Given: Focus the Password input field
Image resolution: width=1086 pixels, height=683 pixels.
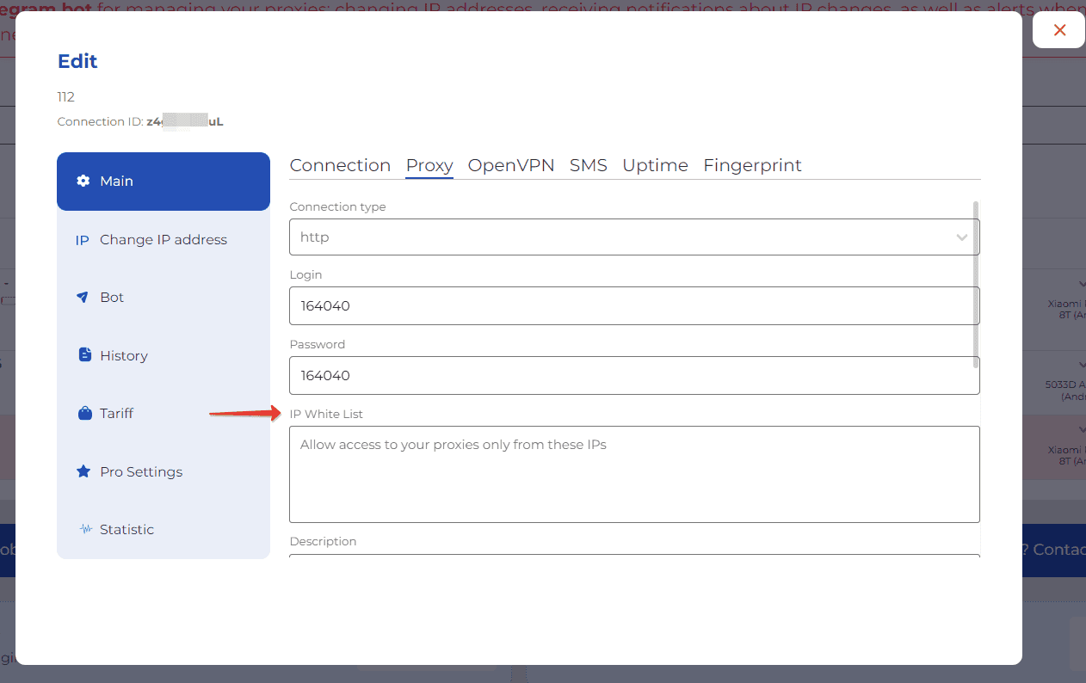Looking at the screenshot, I should coord(633,376).
